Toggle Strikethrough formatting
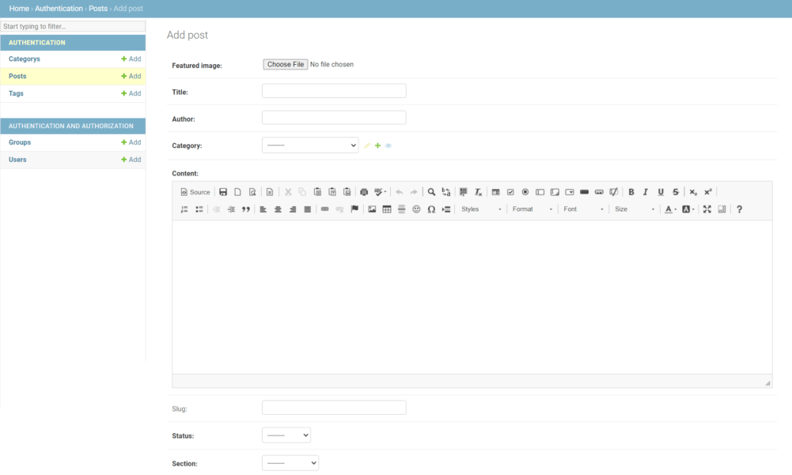 [x=676, y=192]
